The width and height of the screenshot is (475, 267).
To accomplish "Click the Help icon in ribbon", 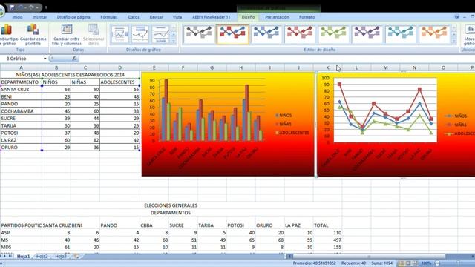I will click(x=457, y=17).
